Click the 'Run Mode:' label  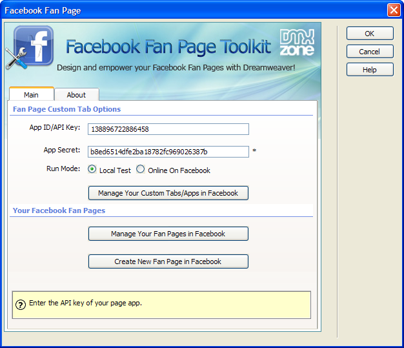click(63, 169)
